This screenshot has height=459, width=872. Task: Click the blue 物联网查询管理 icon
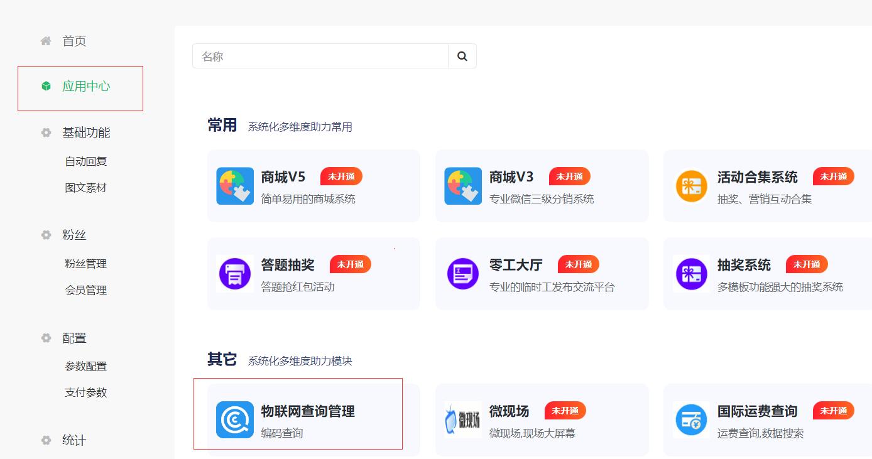pos(235,419)
